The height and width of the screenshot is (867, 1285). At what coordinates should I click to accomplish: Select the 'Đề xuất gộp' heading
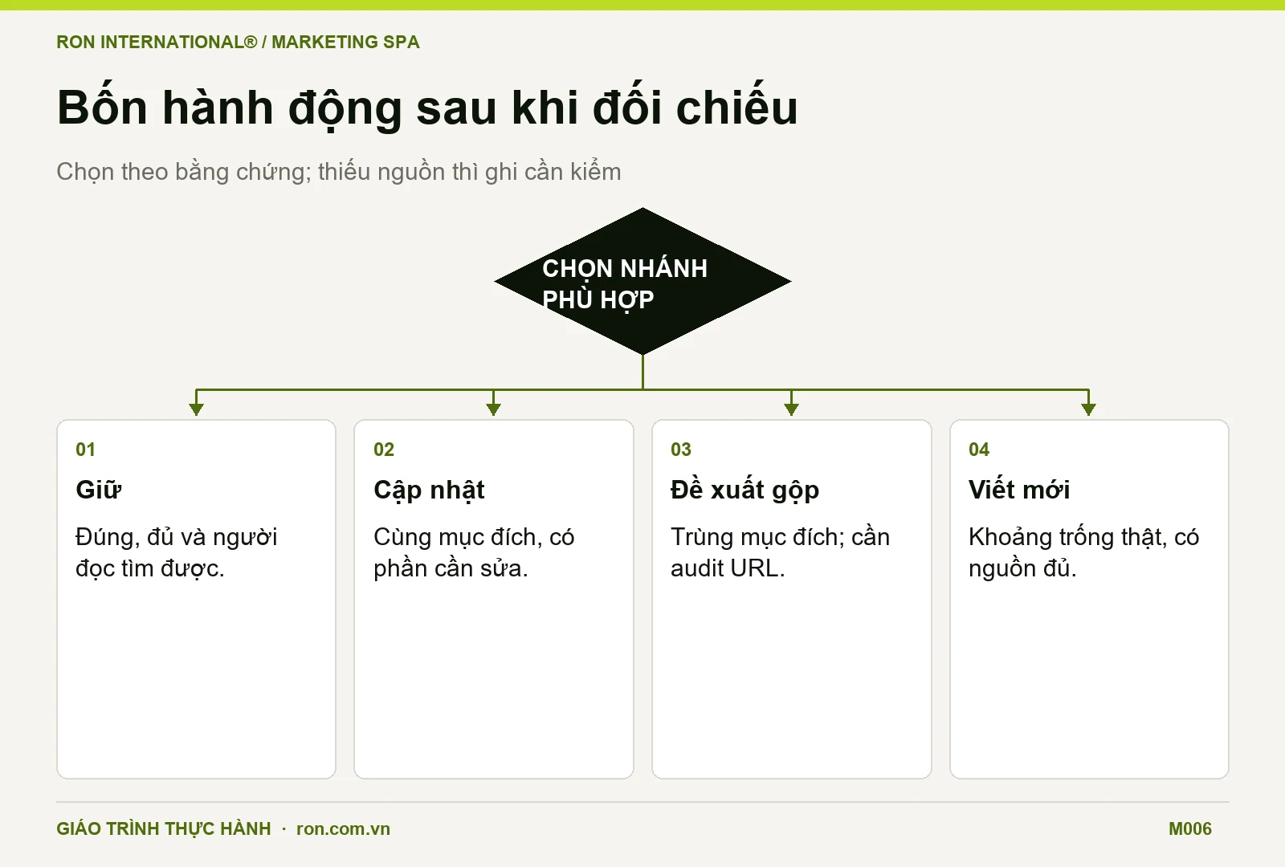745,490
